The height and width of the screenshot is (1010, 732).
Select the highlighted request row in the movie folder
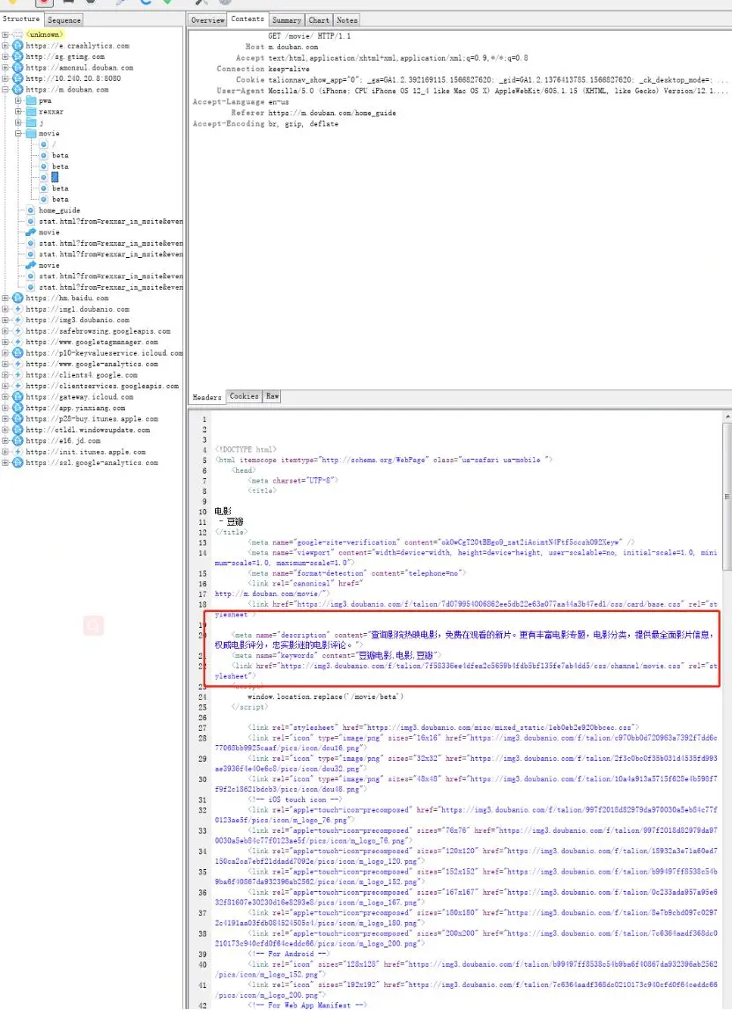tap(55, 177)
